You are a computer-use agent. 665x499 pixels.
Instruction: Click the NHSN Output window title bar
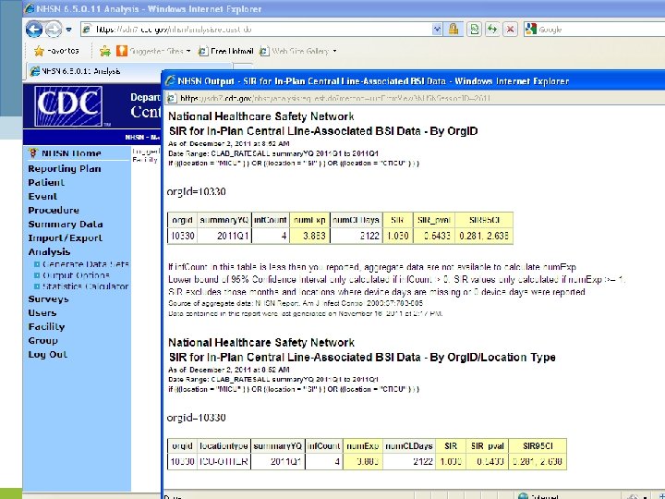point(414,80)
